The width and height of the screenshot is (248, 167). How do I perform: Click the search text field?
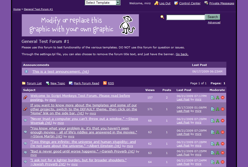(x=185, y=17)
